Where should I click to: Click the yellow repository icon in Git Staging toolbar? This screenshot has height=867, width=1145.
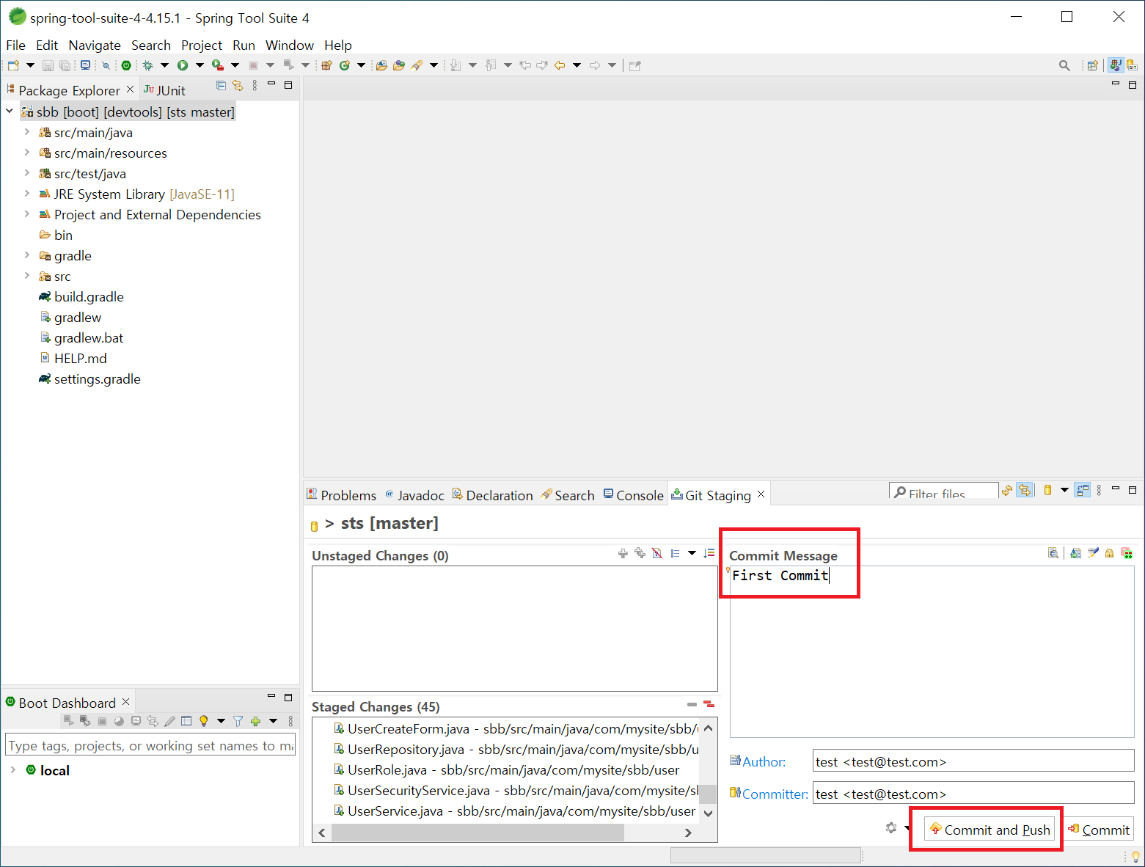pyautogui.click(x=1047, y=490)
